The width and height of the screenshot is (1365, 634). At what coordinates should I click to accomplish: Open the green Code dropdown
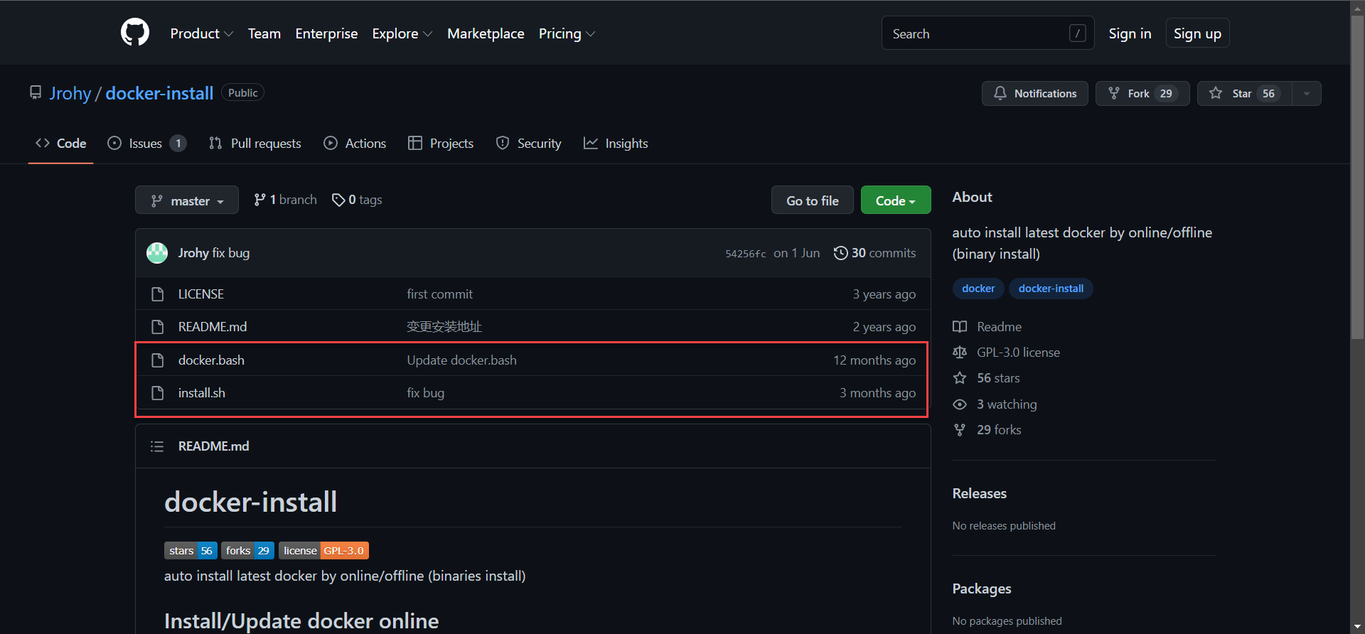tap(896, 201)
